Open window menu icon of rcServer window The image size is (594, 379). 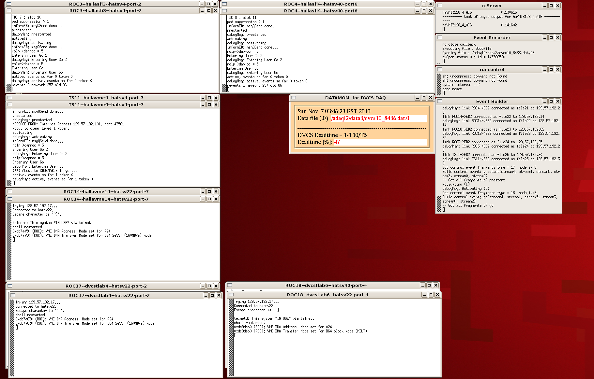pyautogui.click(x=440, y=6)
